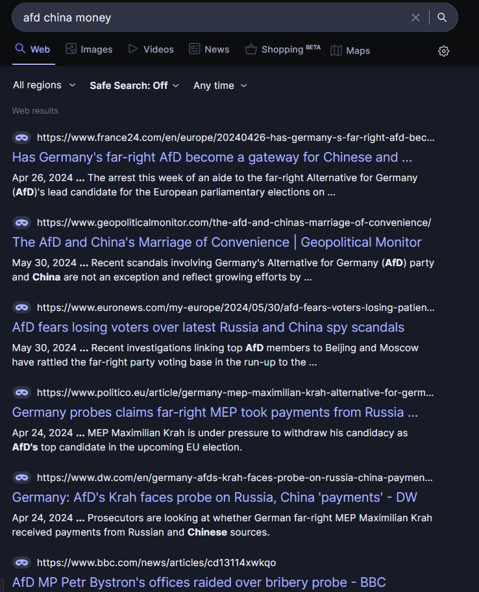Click the geopoliticalmonitor.com result URL
Screen dimensions: 479x592
pos(234,223)
